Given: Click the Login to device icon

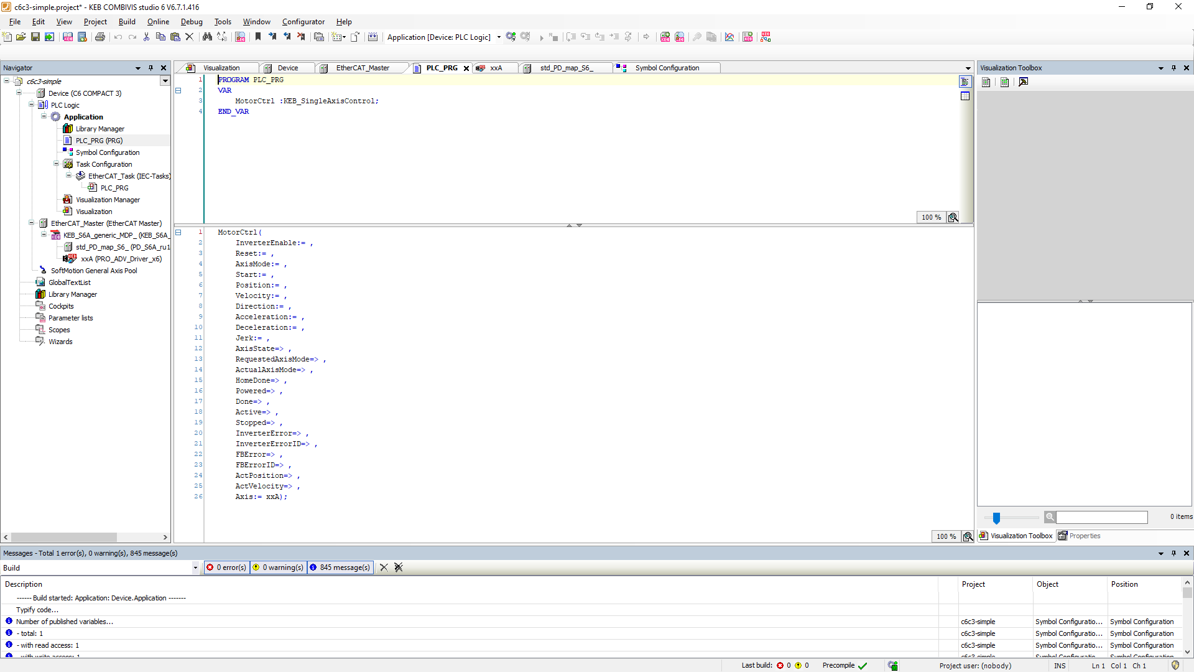Looking at the screenshot, I should [511, 37].
